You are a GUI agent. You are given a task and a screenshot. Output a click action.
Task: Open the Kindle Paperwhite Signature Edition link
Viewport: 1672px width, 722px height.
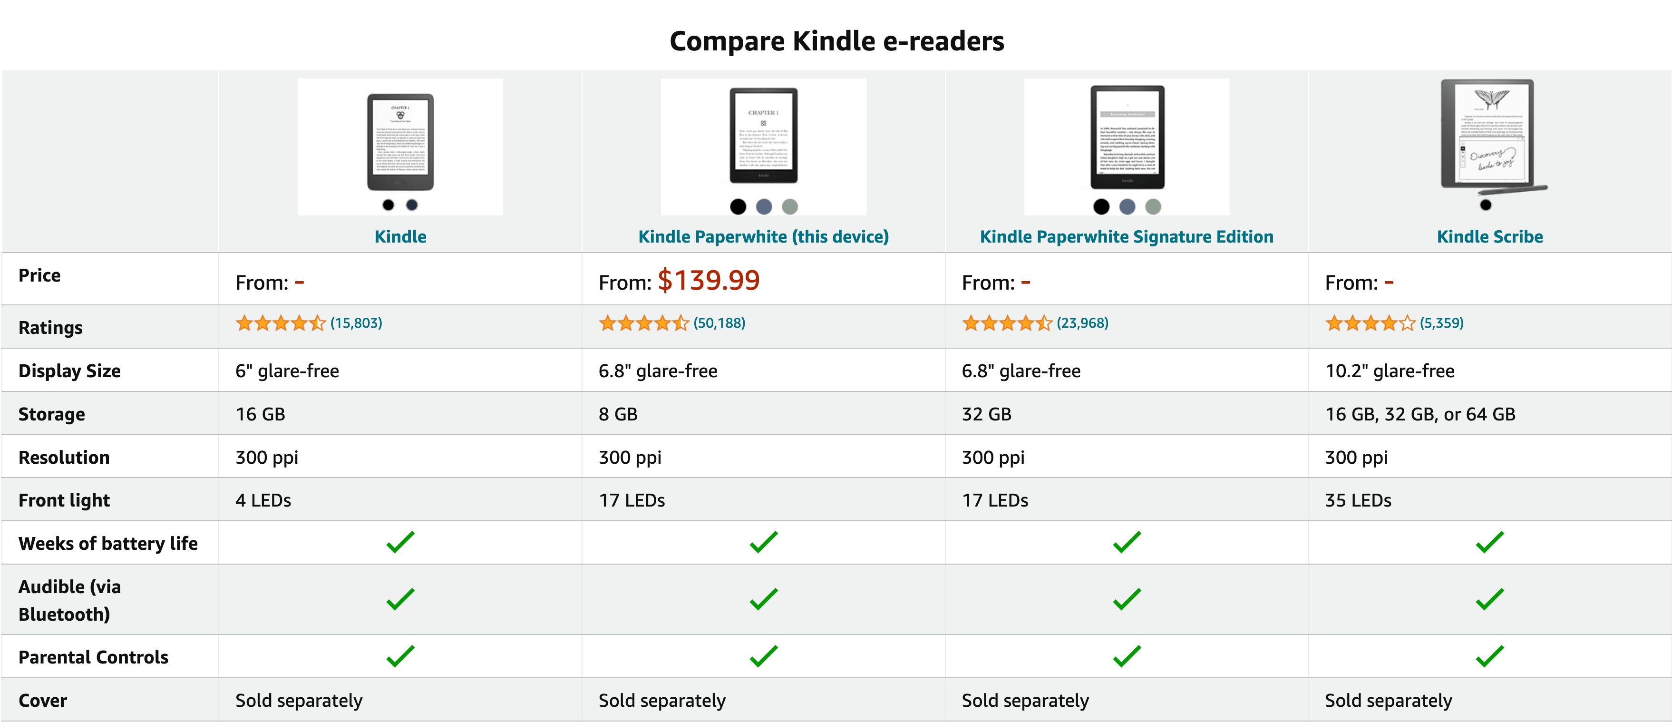1127,236
